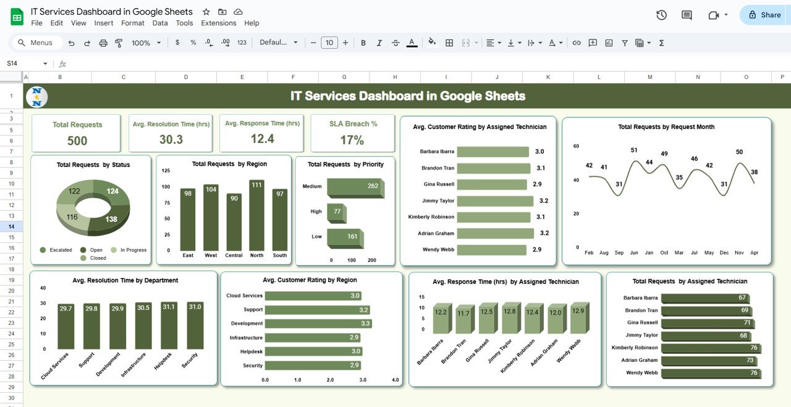Click the paint format roller icon
The width and height of the screenshot is (791, 407).
tap(119, 43)
